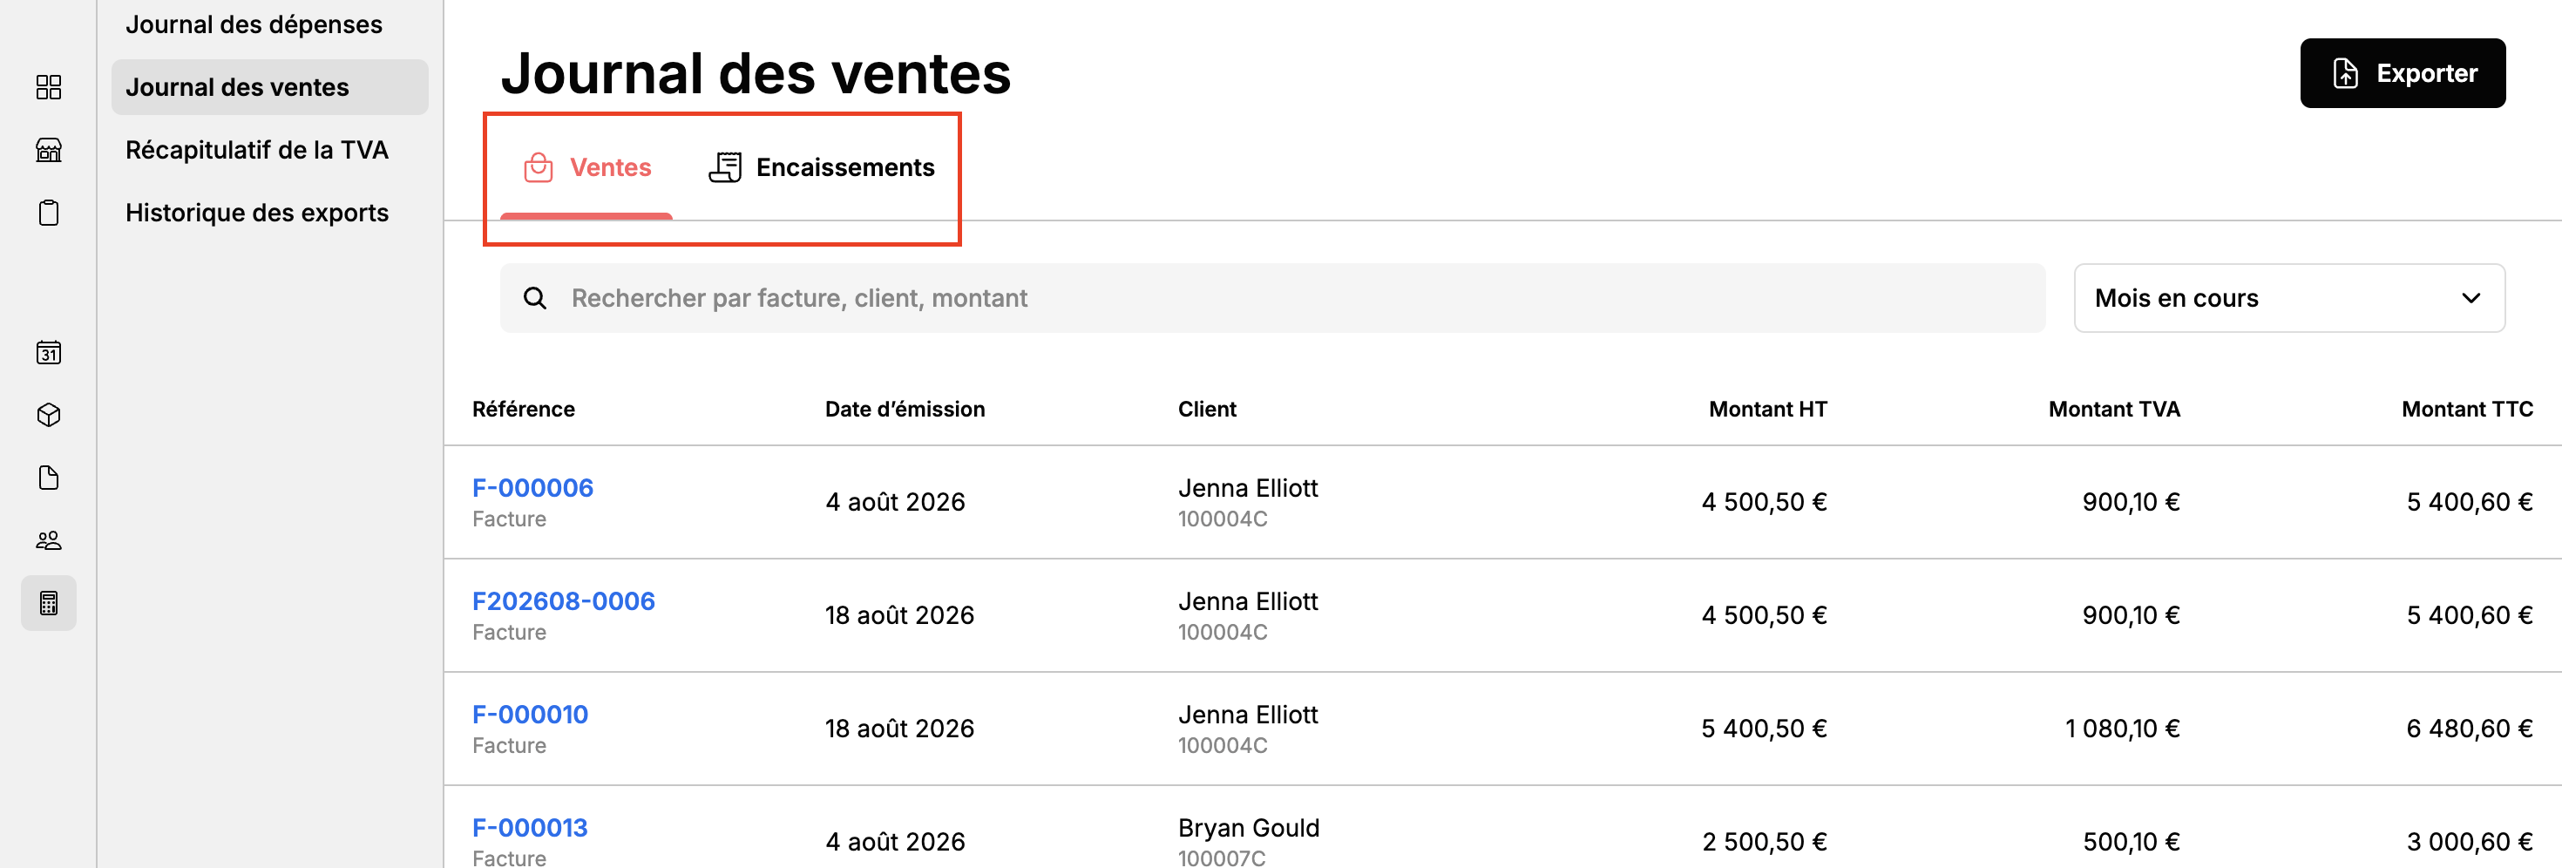
Task: Open the customers people icon in sidebar
Action: pyautogui.click(x=49, y=540)
